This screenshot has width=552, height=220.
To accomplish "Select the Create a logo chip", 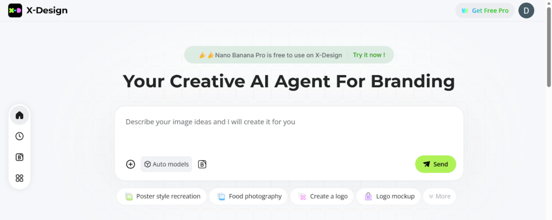I will point(322,196).
